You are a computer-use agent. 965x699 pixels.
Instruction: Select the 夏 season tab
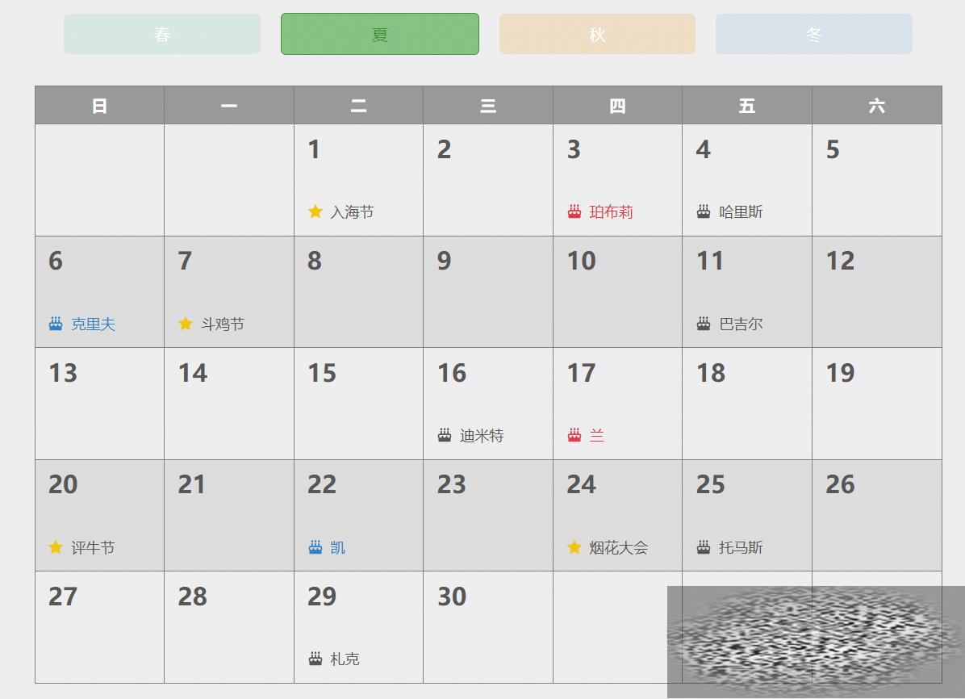pos(380,35)
